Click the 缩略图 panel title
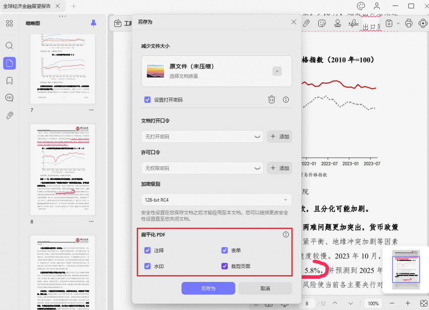 pyautogui.click(x=33, y=23)
